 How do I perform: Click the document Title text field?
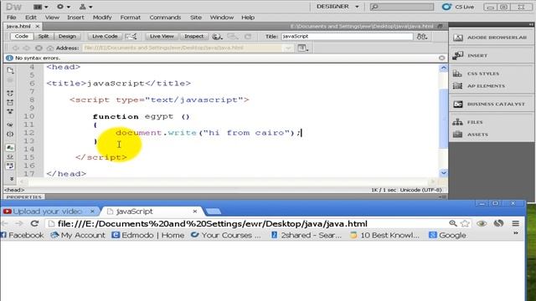pos(347,36)
